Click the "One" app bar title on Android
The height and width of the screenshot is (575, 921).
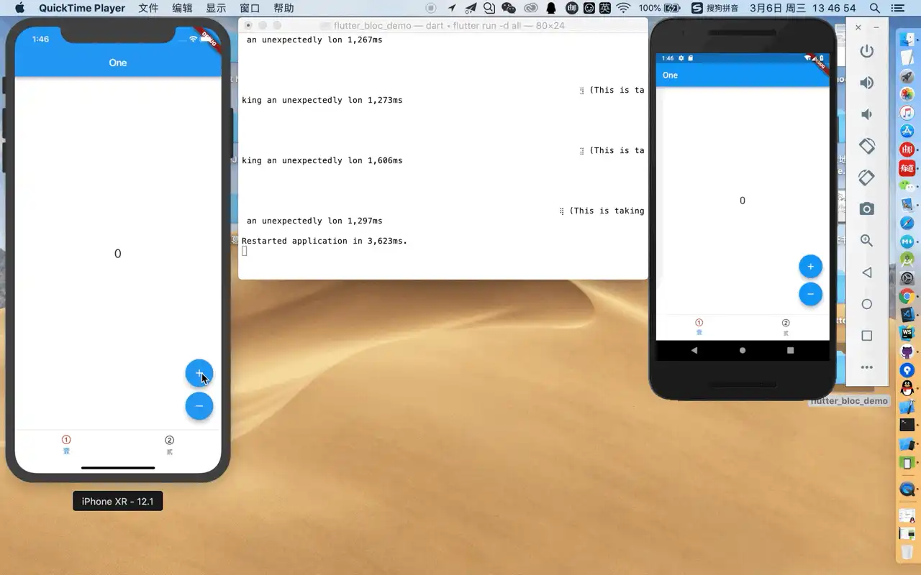(670, 75)
